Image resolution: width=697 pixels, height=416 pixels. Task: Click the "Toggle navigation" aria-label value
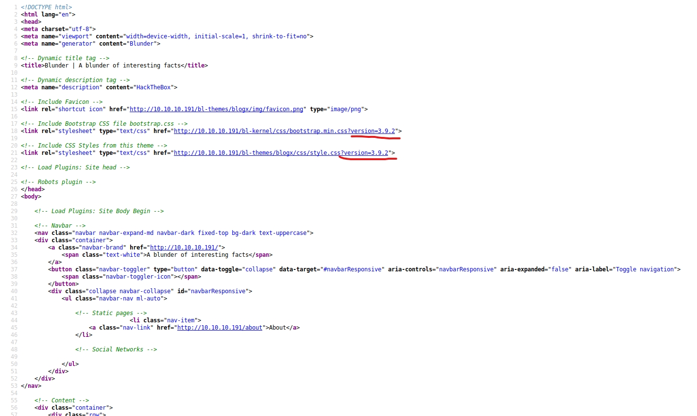[645, 269]
